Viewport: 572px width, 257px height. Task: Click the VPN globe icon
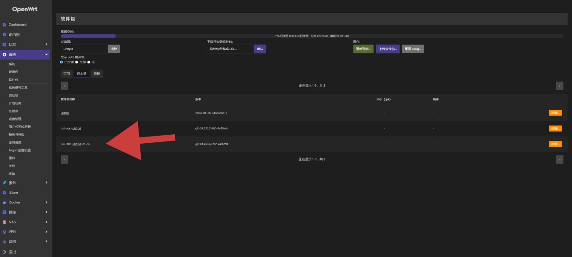coord(4,232)
